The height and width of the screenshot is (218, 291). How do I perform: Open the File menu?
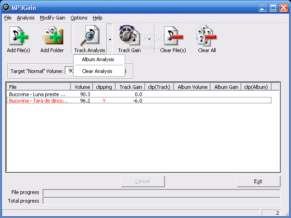click(x=8, y=18)
